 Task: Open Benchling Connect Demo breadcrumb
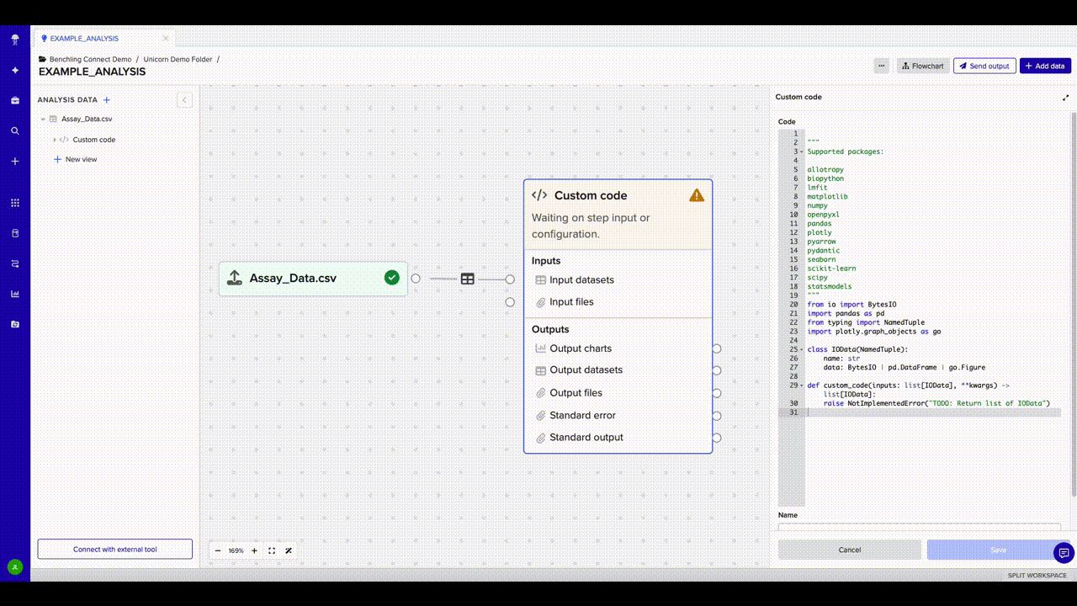click(x=91, y=59)
